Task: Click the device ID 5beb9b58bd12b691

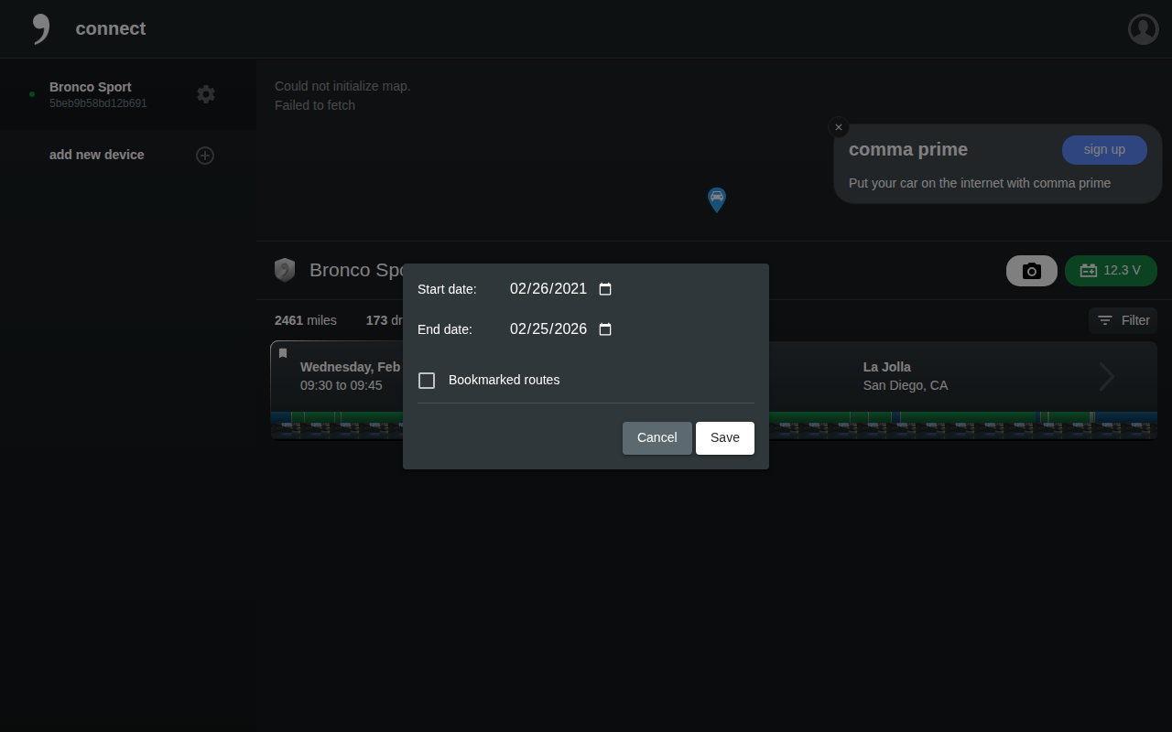Action: tap(98, 103)
